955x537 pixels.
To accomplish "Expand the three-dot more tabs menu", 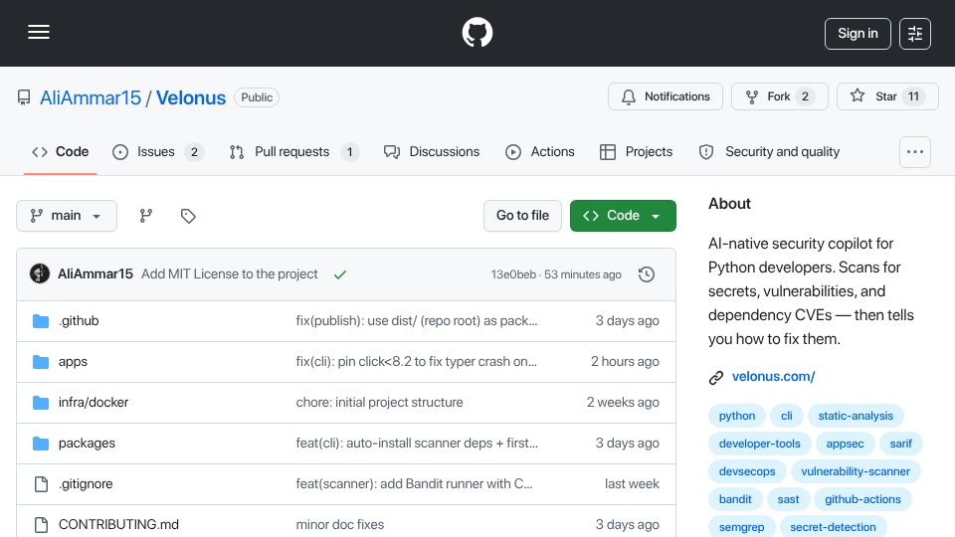I will tap(915, 151).
